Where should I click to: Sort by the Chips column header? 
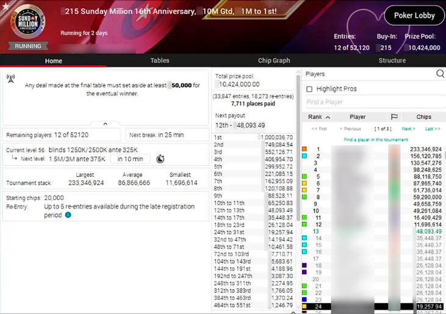point(423,117)
